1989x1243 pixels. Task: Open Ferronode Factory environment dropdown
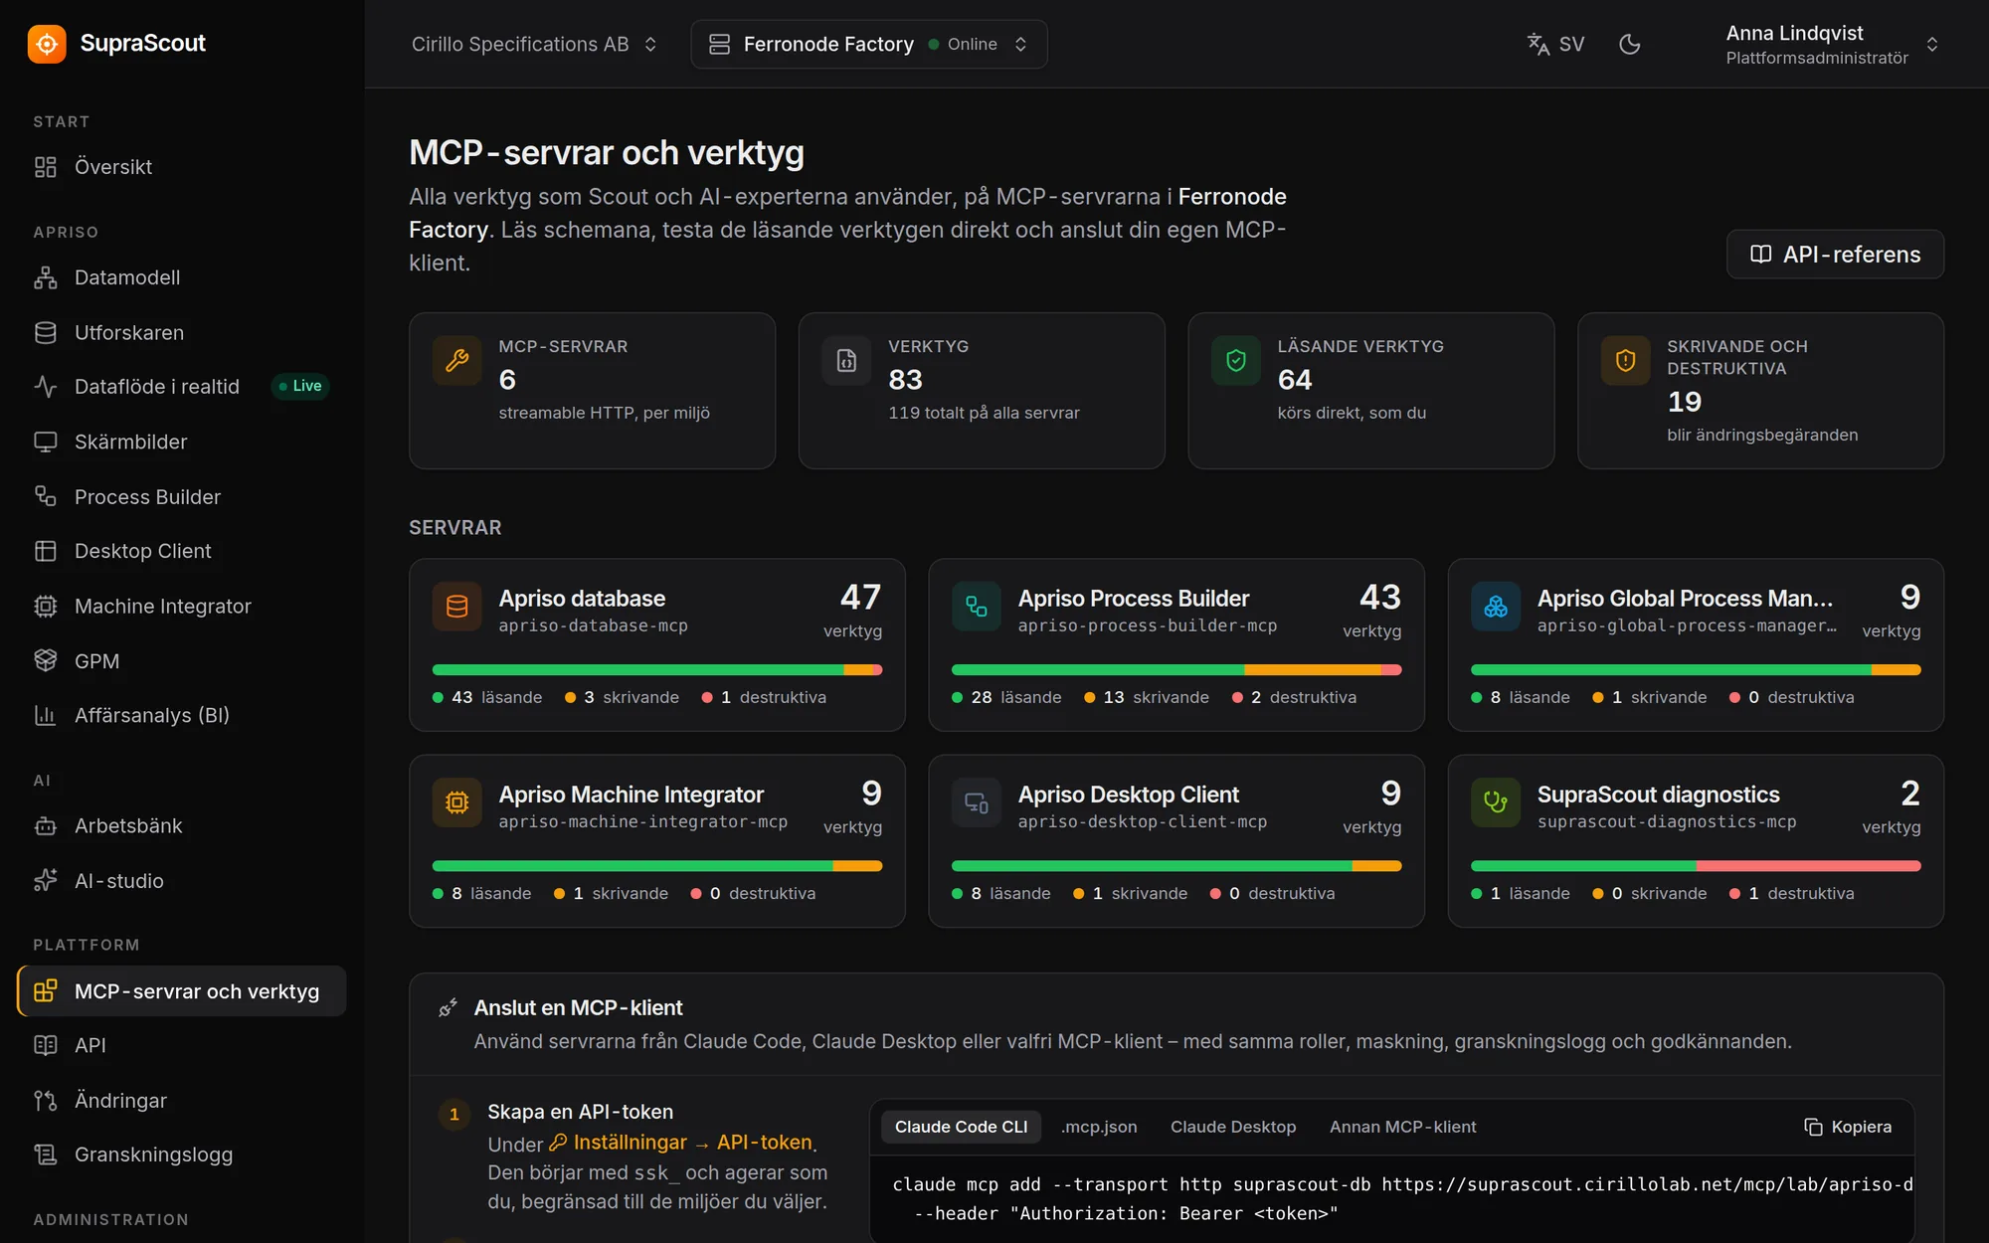click(868, 44)
